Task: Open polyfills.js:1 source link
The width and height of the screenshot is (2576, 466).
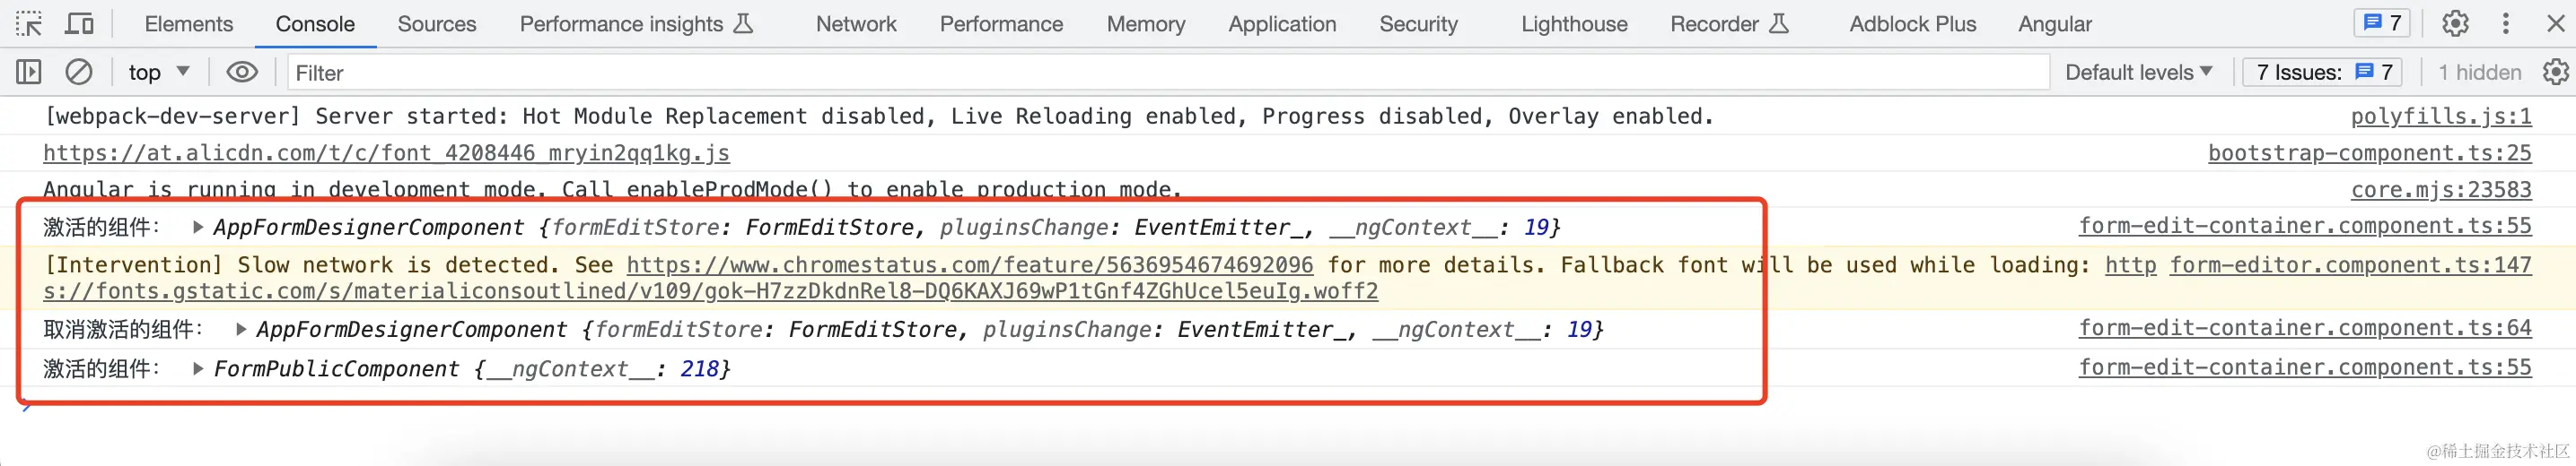Action: 2441,116
